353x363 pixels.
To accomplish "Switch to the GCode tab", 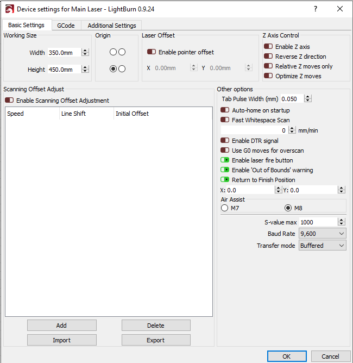I will 66,25.
